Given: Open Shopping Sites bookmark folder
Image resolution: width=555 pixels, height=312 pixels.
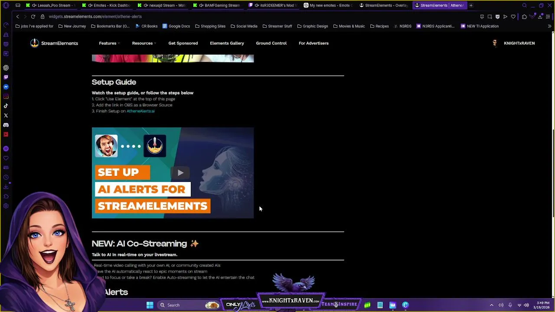Looking at the screenshot, I should [210, 26].
